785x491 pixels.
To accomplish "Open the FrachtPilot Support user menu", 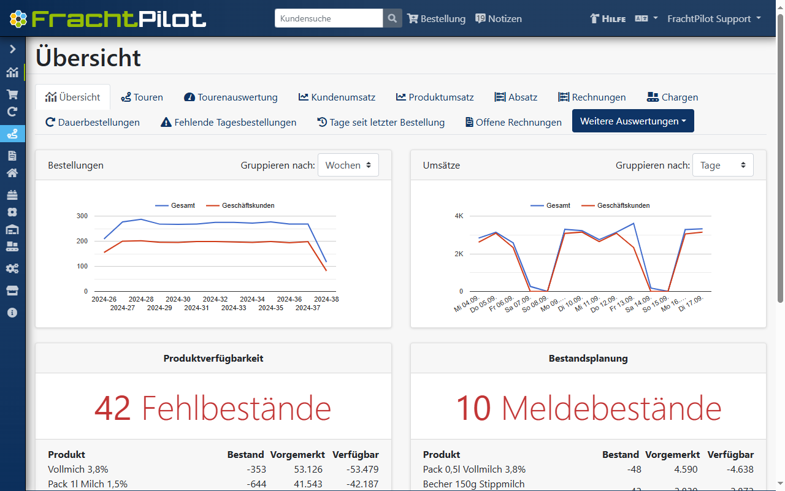I will click(714, 18).
